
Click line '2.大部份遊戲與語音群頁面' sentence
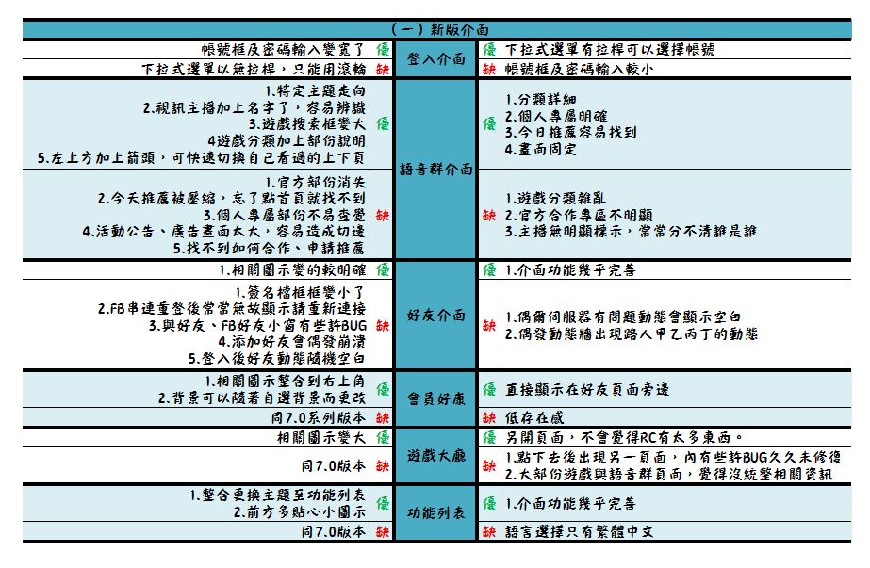(x=669, y=474)
